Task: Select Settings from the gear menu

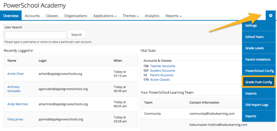Action: pyautogui.click(x=259, y=26)
